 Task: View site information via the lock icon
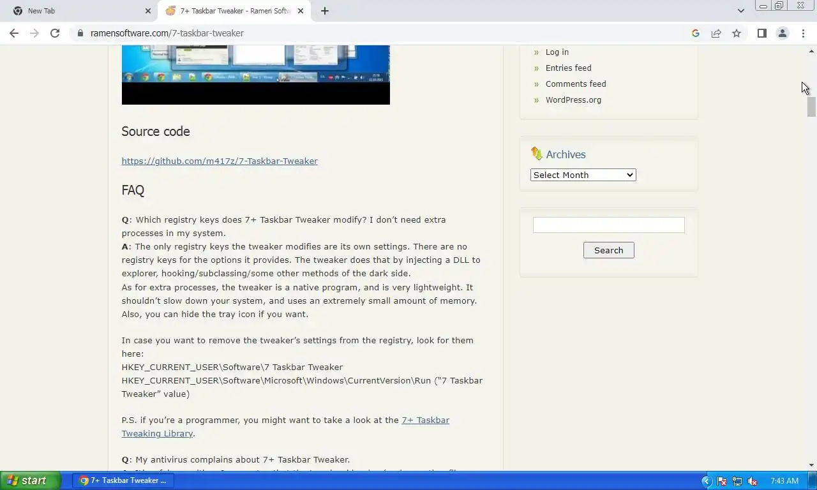click(80, 33)
